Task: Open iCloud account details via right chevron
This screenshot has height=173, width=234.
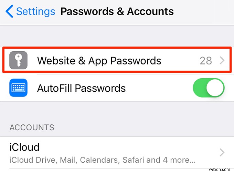Action: 222,152
